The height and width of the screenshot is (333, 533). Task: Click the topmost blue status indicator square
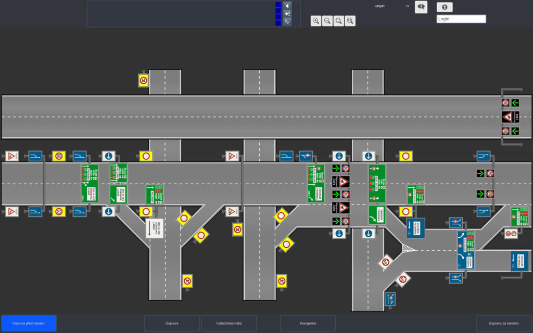coord(278,5)
